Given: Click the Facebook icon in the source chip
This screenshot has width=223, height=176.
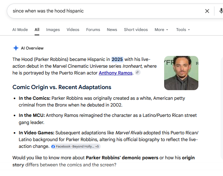Looking at the screenshot, I should pyautogui.click(x=53, y=146).
